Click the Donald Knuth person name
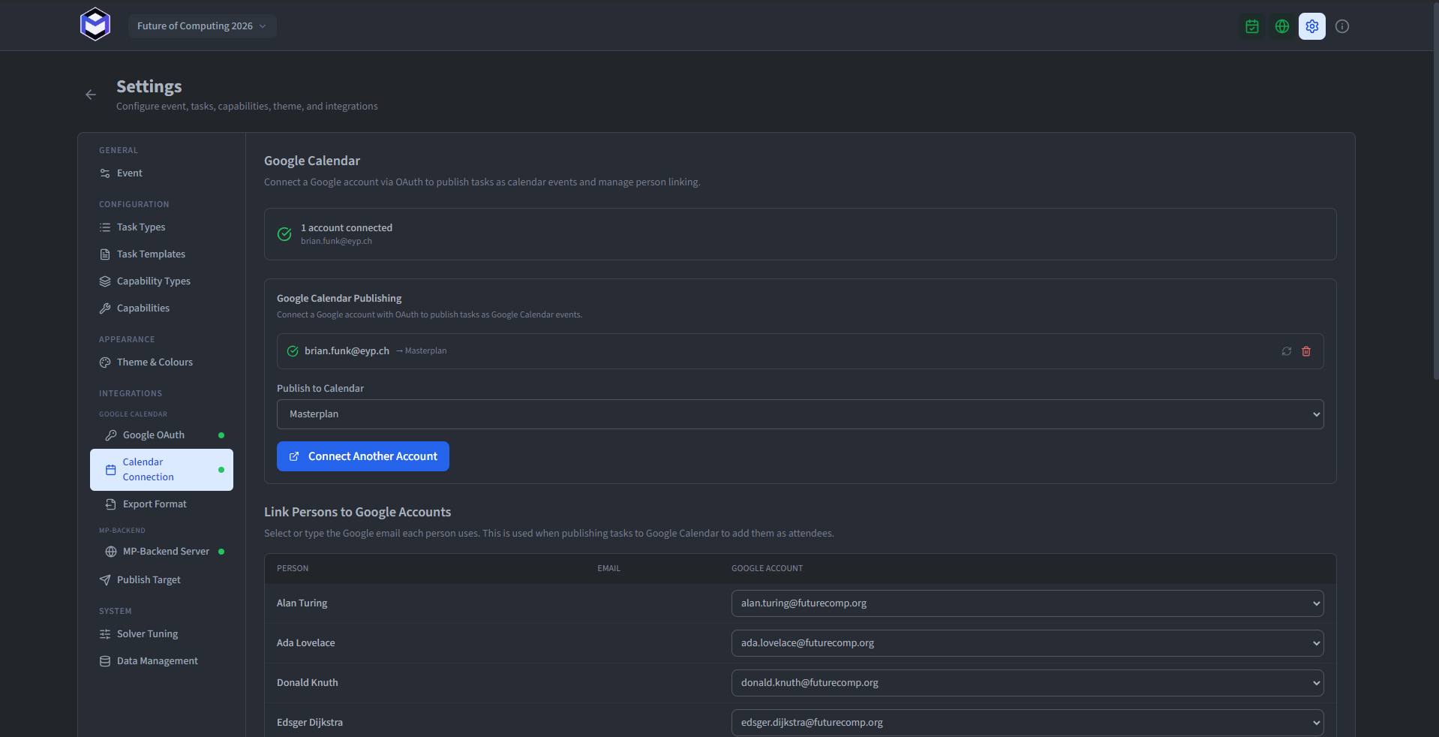 (x=307, y=683)
